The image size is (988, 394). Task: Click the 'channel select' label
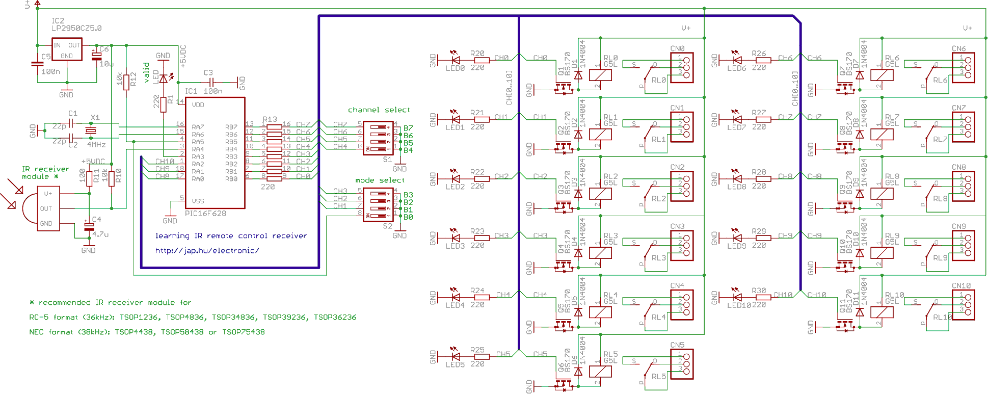pos(379,110)
